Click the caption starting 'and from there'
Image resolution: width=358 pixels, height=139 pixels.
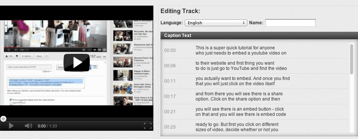[254, 96]
